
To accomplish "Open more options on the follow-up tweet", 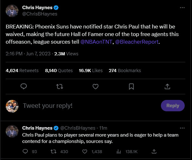I will pos(182,128).
